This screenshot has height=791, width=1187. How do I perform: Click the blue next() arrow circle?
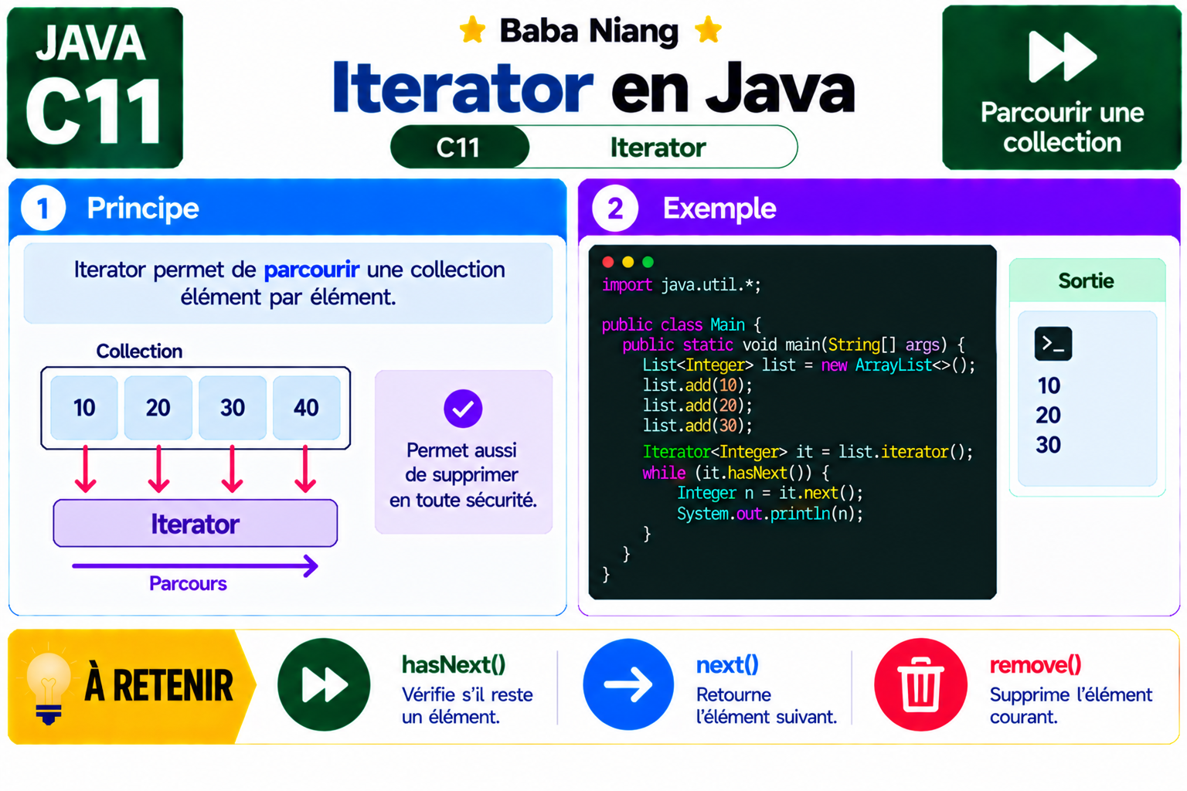click(628, 684)
